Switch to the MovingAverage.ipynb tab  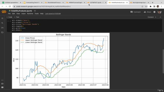click(x=140, y=3)
